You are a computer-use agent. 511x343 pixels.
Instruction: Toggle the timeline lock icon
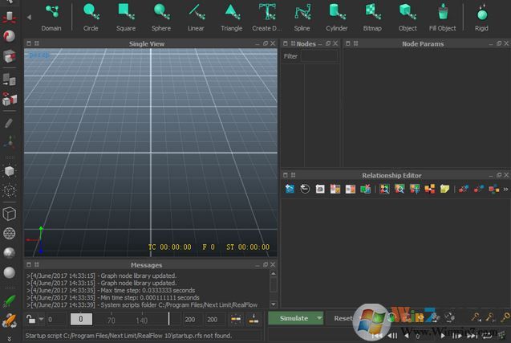coord(31,319)
